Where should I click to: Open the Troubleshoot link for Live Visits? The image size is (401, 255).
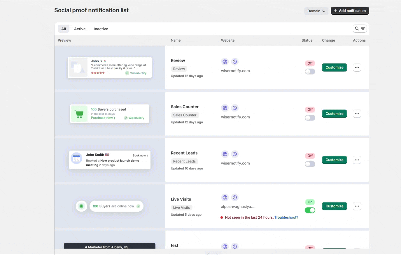click(286, 217)
